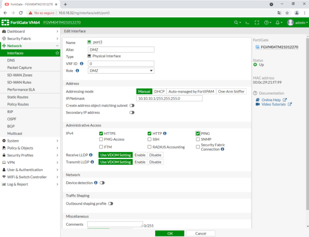
Task: Expand the VPN menu
Action: click(x=30, y=163)
